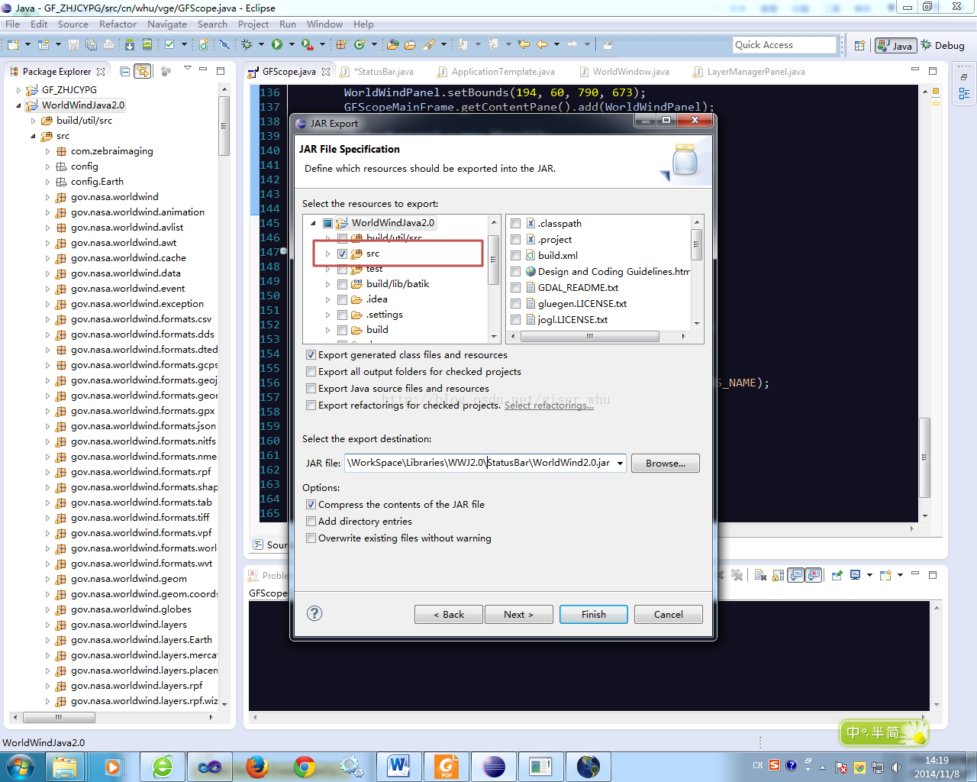Open the Navigate menu
This screenshot has height=782, width=977.
coord(167,24)
